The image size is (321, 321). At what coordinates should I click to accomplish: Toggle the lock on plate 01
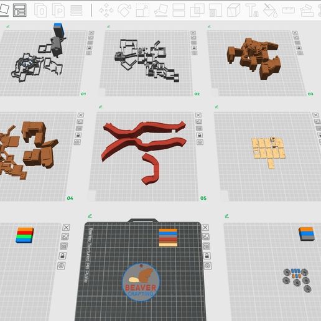[x=90, y=48]
